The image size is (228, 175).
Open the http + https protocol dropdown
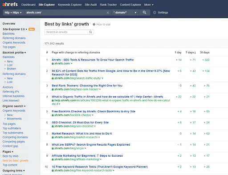13,12
